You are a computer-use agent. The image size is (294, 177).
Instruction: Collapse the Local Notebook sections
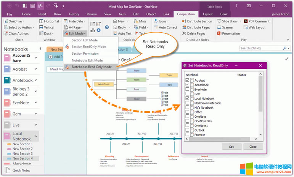[35, 136]
